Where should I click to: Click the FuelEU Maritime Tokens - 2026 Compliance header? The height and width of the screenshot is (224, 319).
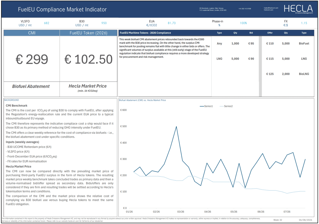click(x=145, y=33)
